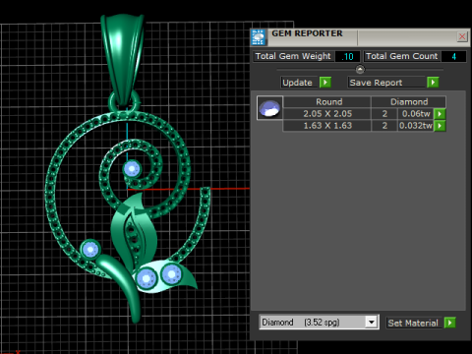Click the Total Gem Count value 4
This screenshot has height=354, width=472.
[x=453, y=56]
